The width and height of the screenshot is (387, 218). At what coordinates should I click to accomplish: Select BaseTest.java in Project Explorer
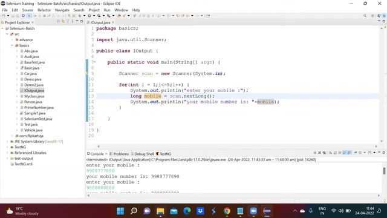tap(34, 62)
